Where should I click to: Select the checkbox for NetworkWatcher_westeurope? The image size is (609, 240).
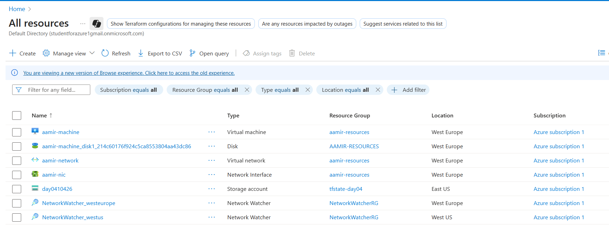[17, 203]
